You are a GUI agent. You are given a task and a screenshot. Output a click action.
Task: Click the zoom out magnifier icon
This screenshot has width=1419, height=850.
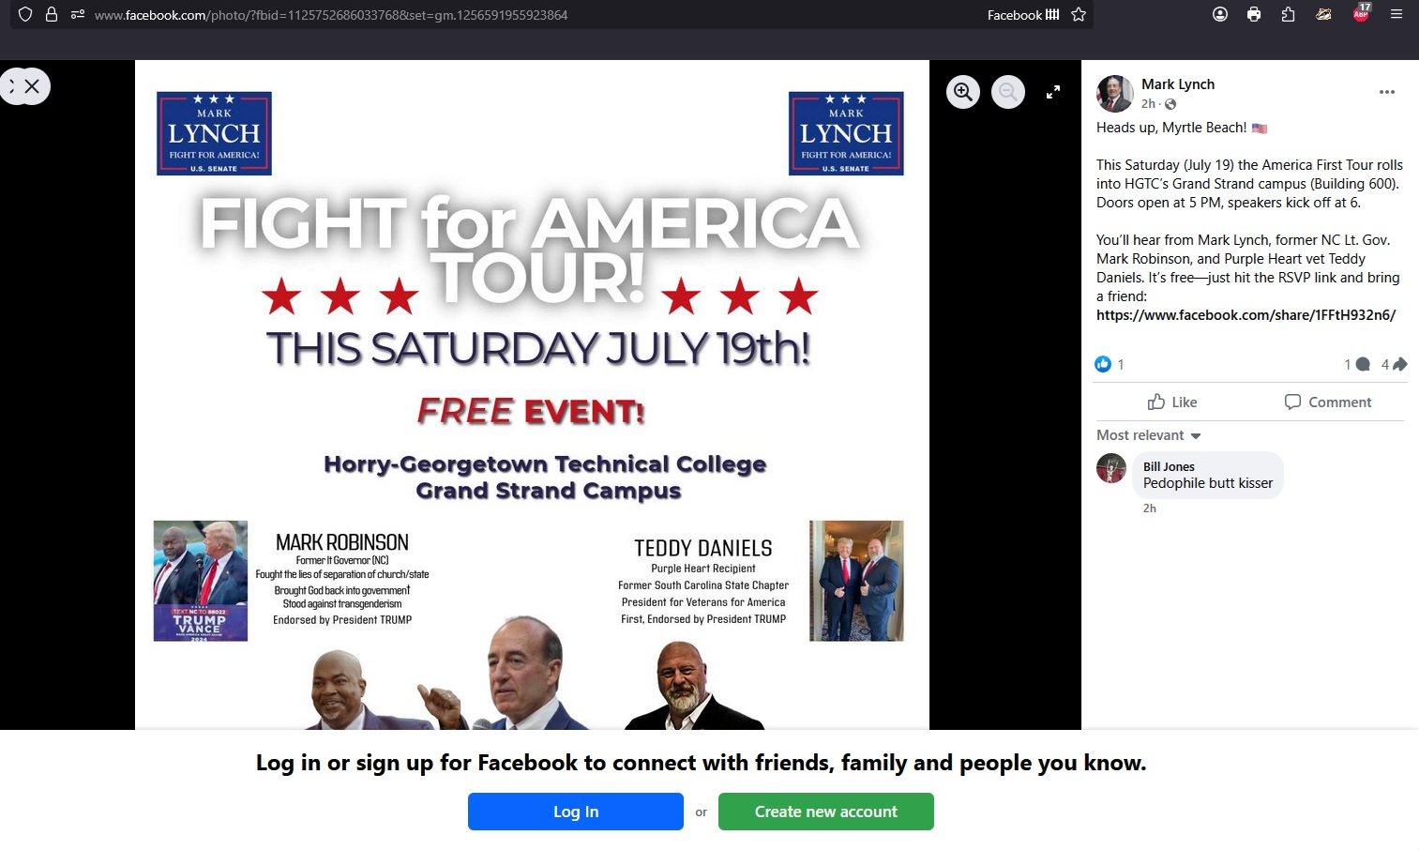[x=1008, y=92]
